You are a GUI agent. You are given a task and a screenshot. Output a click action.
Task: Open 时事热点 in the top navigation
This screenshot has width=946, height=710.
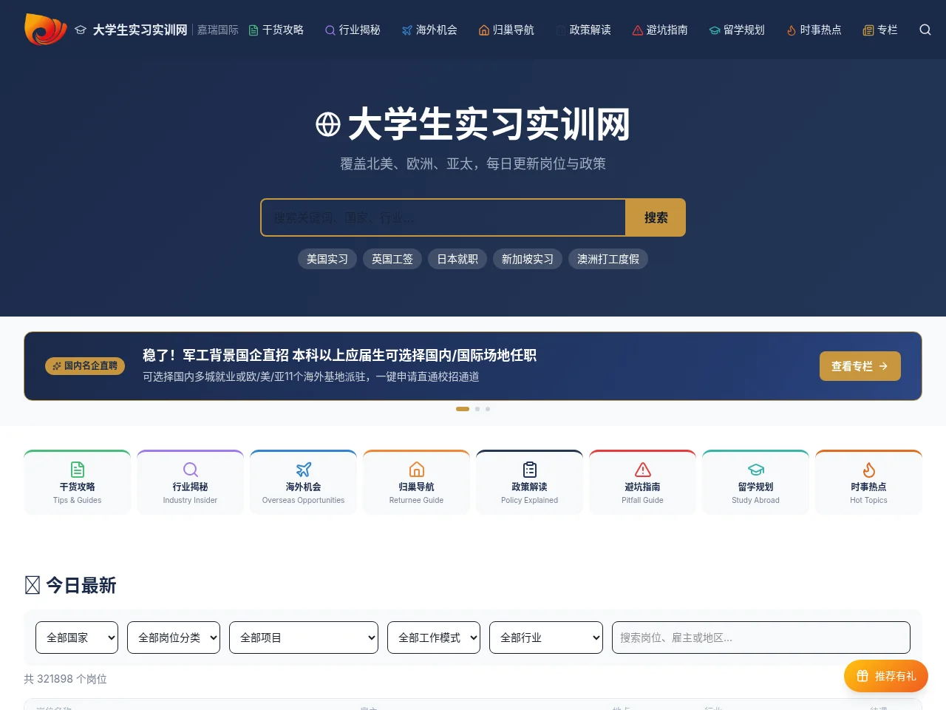coord(814,30)
